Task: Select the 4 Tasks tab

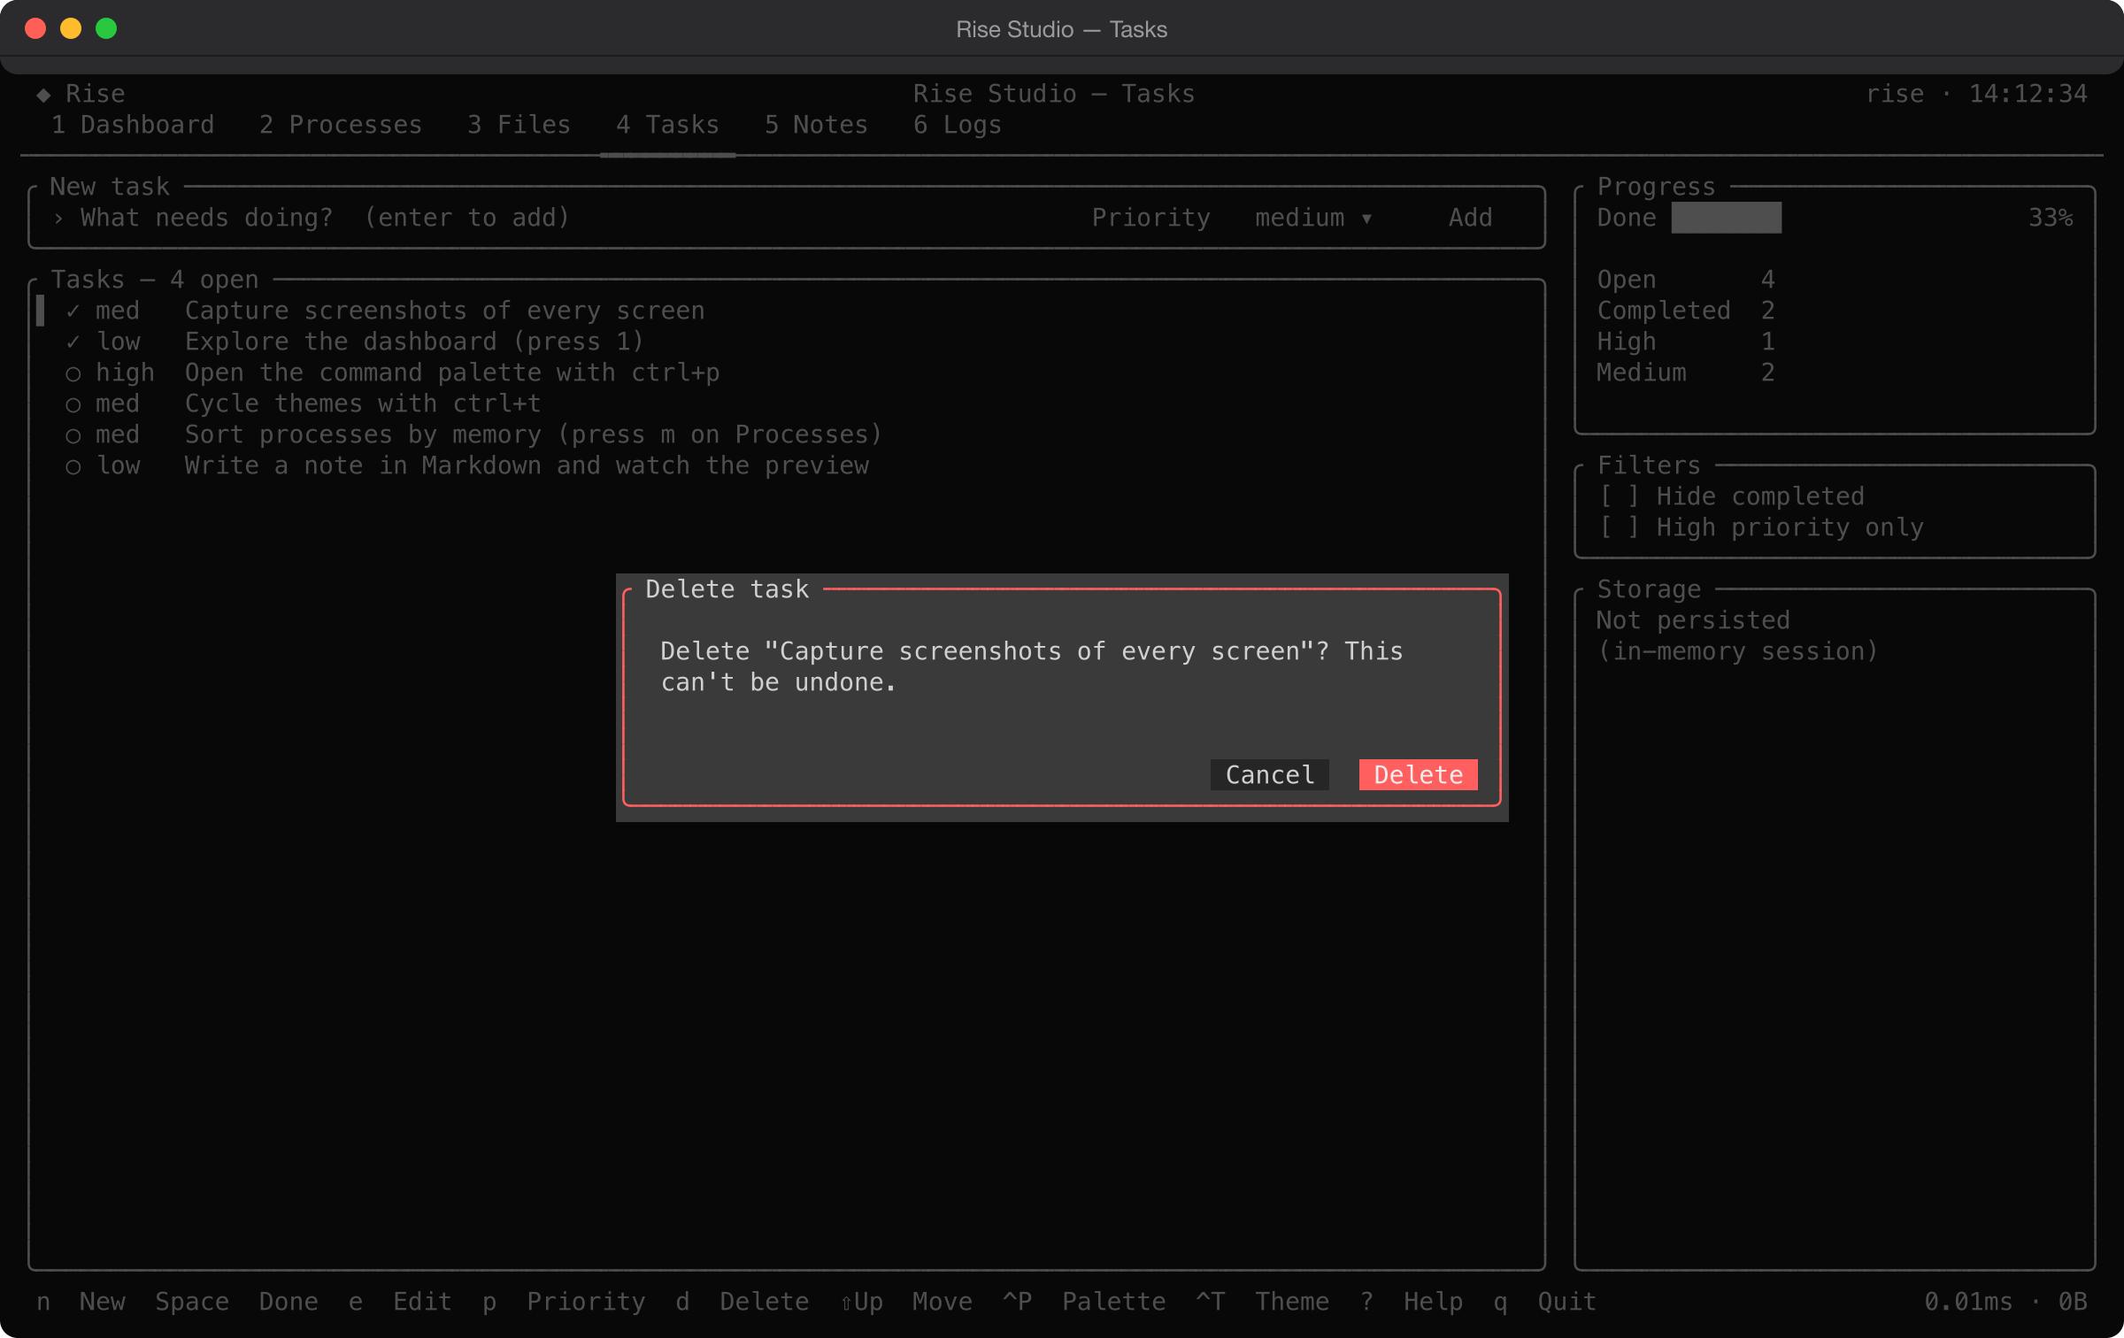Action: pos(668,125)
